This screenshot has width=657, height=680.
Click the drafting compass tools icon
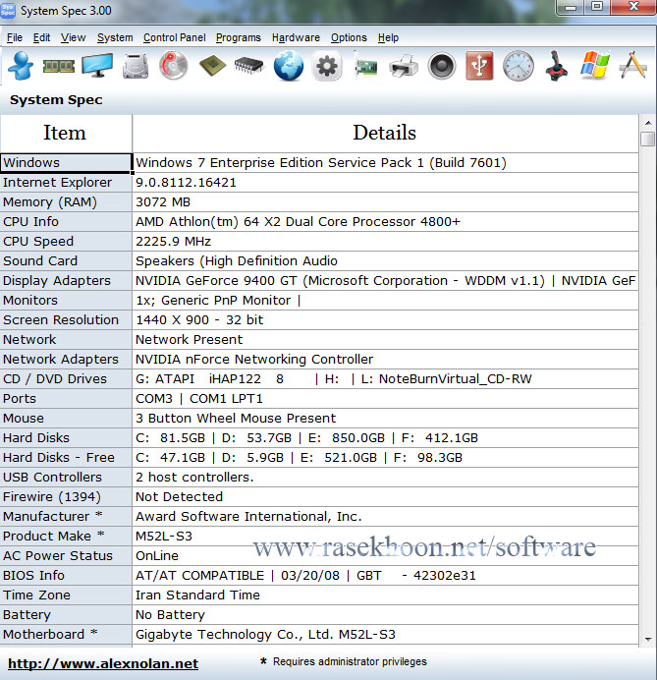633,65
